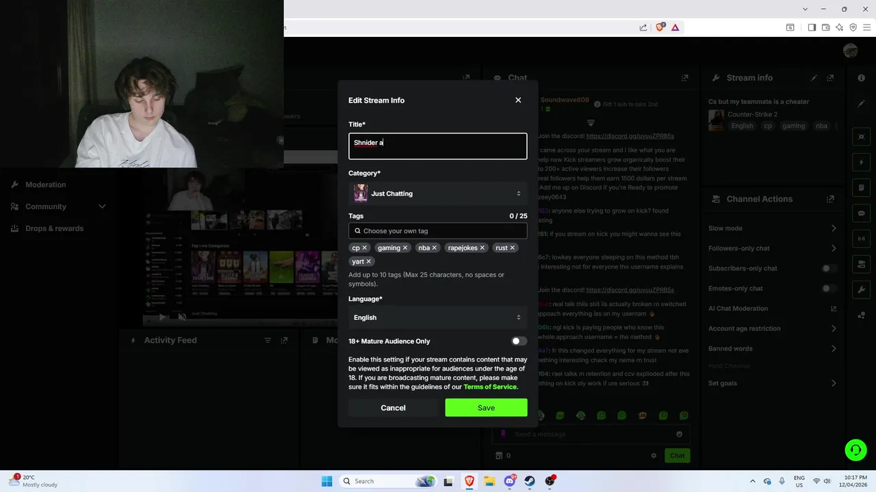Pop out the Stream info panel
The image size is (876, 492).
[x=830, y=78]
